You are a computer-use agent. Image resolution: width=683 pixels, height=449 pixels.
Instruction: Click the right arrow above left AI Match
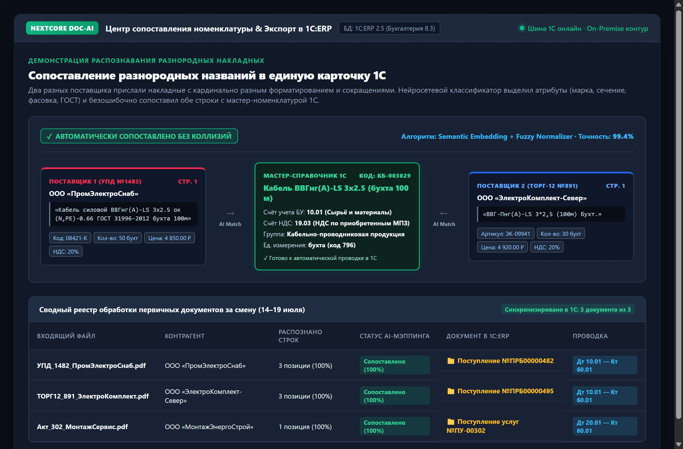(230, 214)
